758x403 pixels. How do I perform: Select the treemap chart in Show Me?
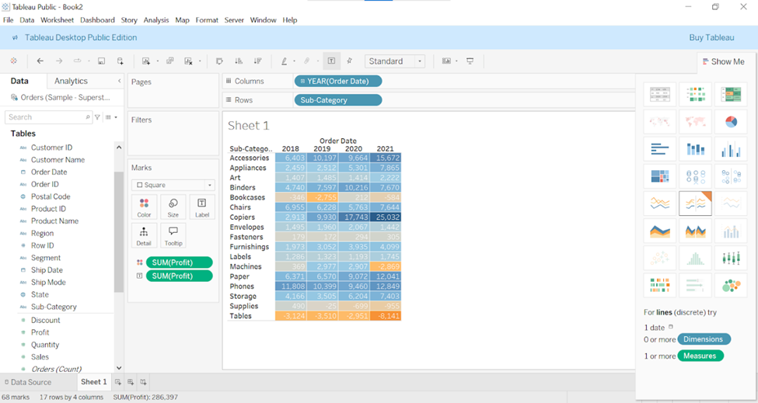coord(660,176)
